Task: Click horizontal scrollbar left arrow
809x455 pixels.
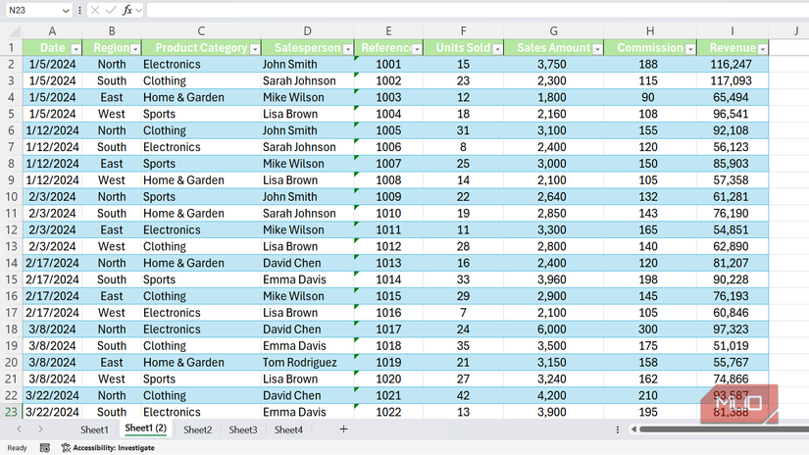Action: pyautogui.click(x=633, y=430)
